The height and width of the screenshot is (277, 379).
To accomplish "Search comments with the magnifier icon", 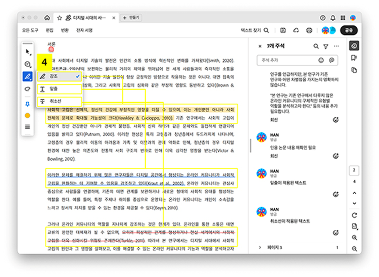I will [316, 46].
